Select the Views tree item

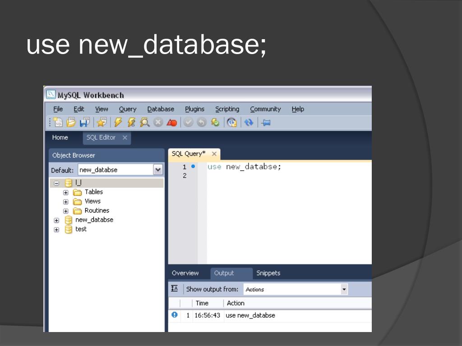coord(92,201)
